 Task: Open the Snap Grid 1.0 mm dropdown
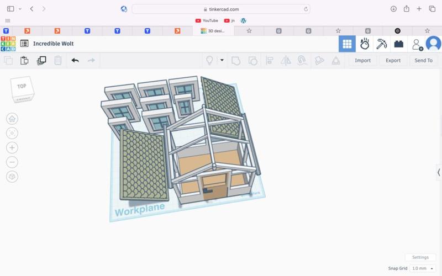click(423, 268)
